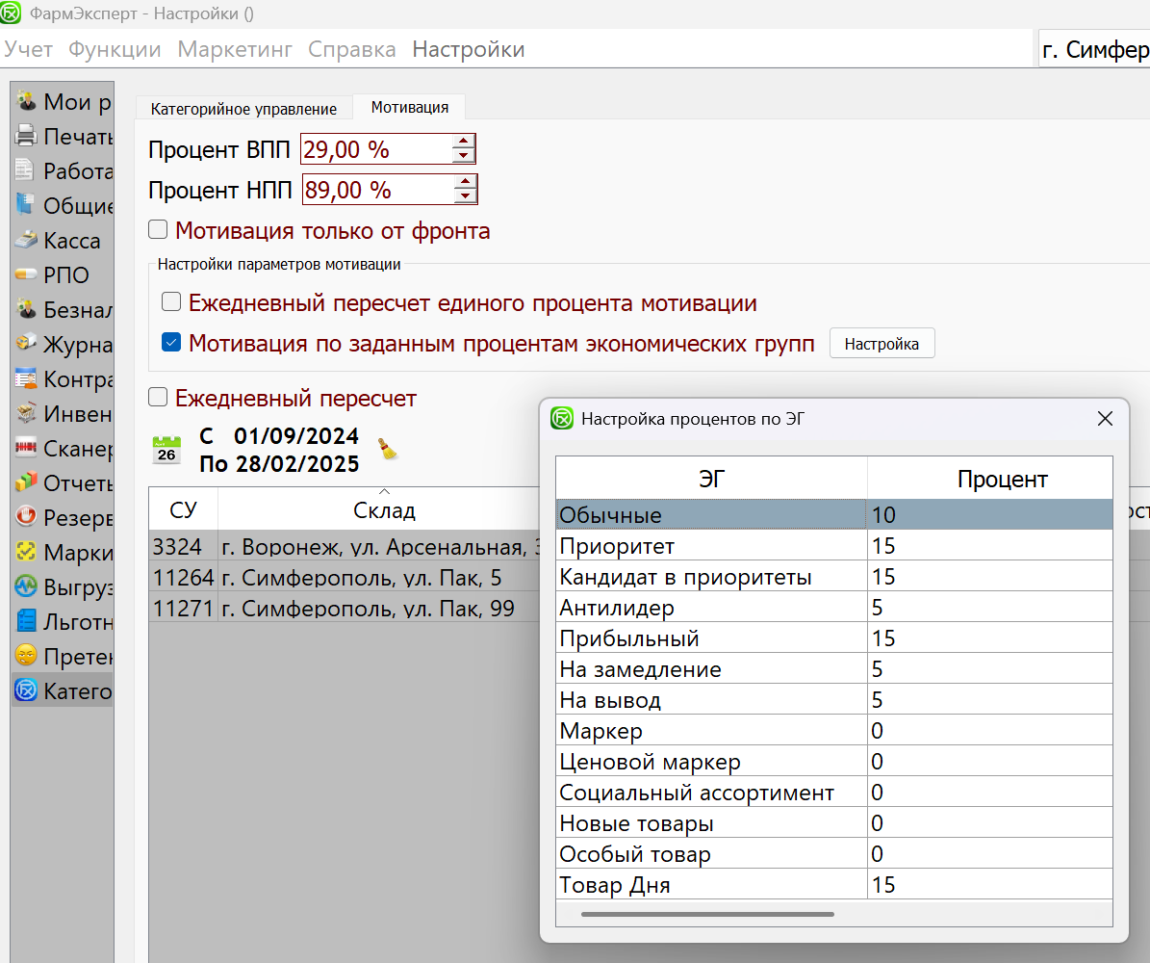Open the Касса sidebar section icon
This screenshot has height=963, width=1150.
(27, 241)
